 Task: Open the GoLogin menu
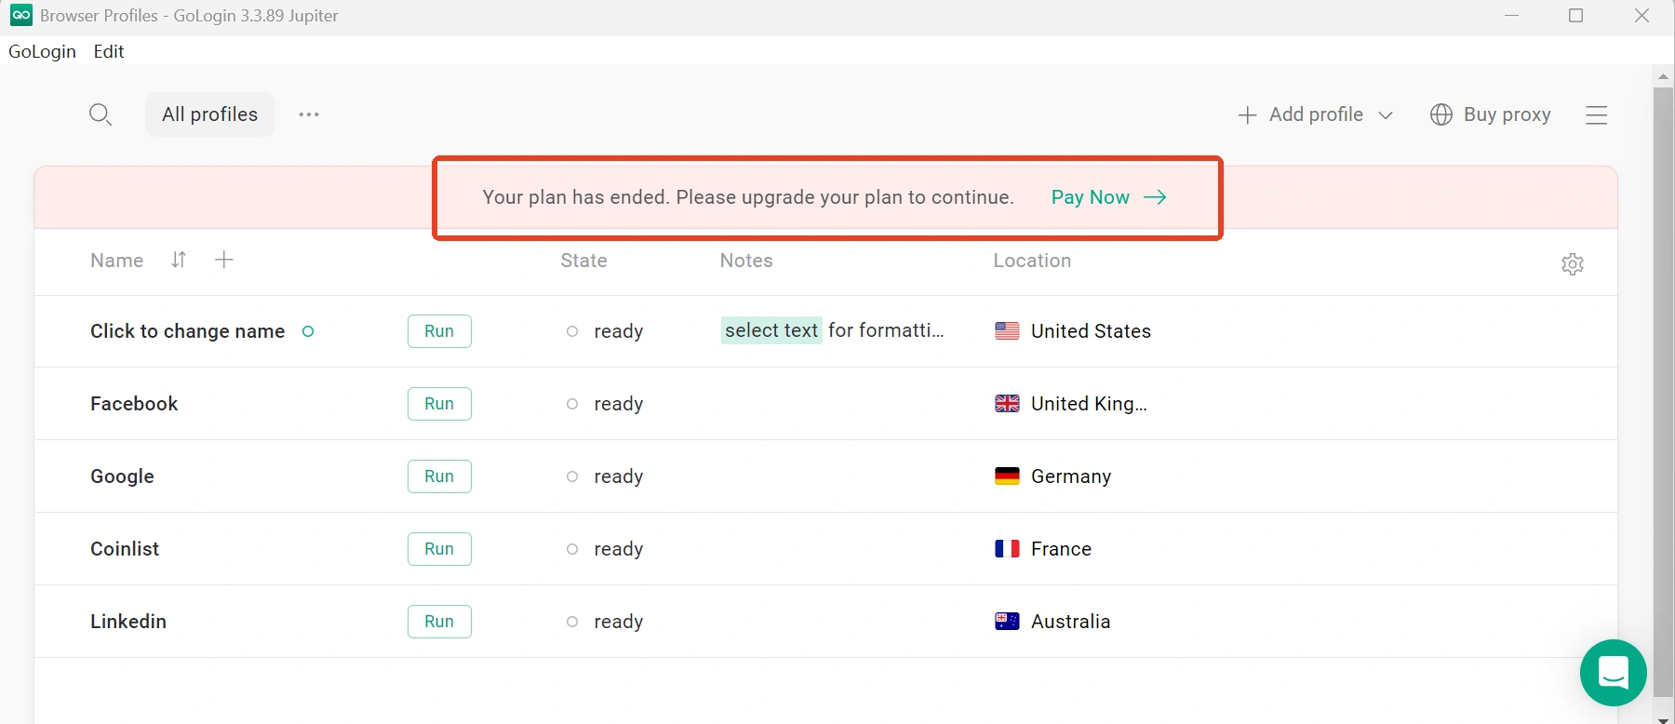[42, 51]
